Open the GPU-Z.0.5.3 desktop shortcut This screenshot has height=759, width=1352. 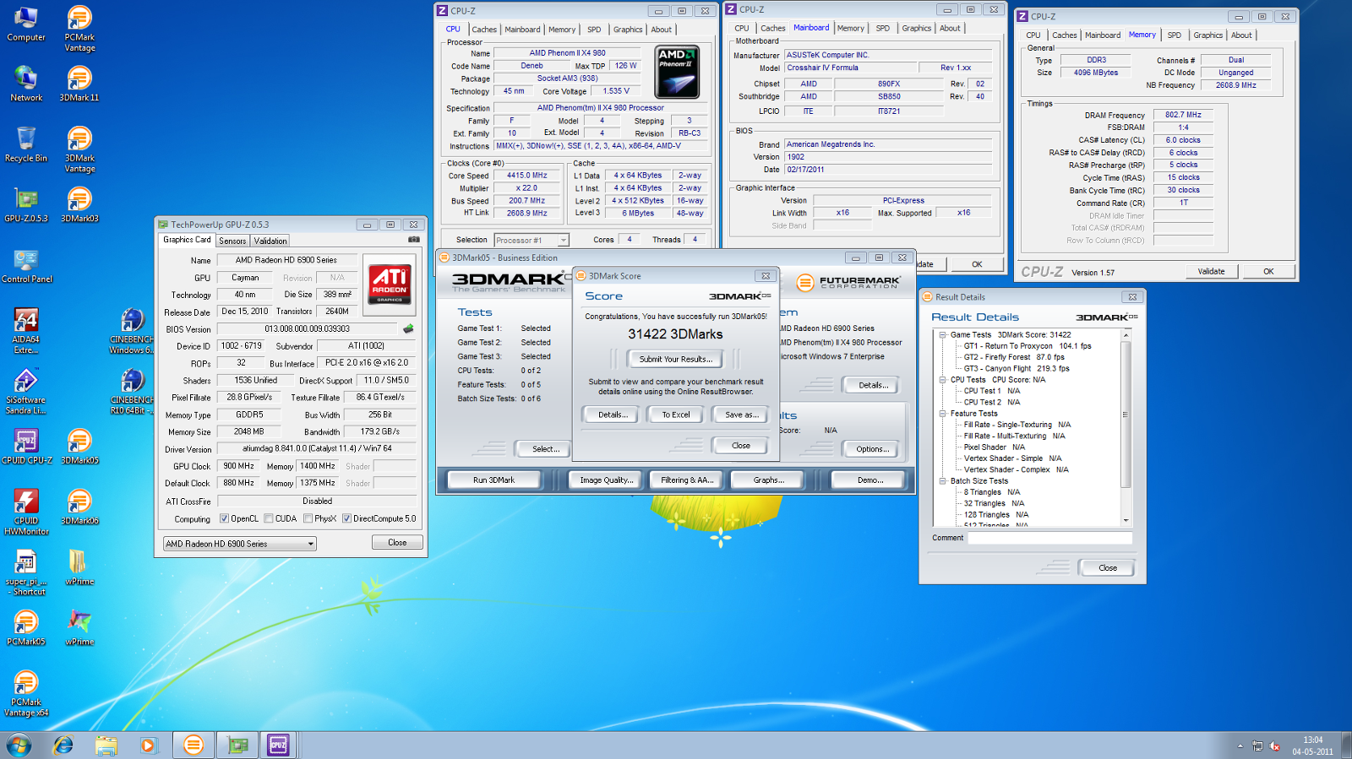[26, 204]
